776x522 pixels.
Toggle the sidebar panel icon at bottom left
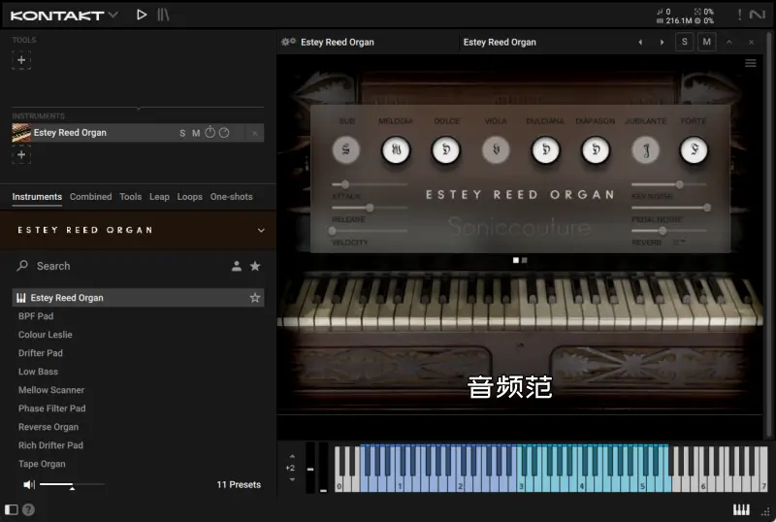pos(11,509)
